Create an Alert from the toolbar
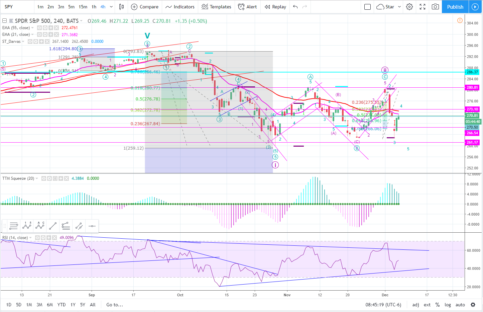 pos(247,7)
